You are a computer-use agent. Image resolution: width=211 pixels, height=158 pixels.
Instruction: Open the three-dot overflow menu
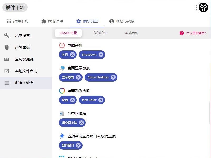pos(196,7)
